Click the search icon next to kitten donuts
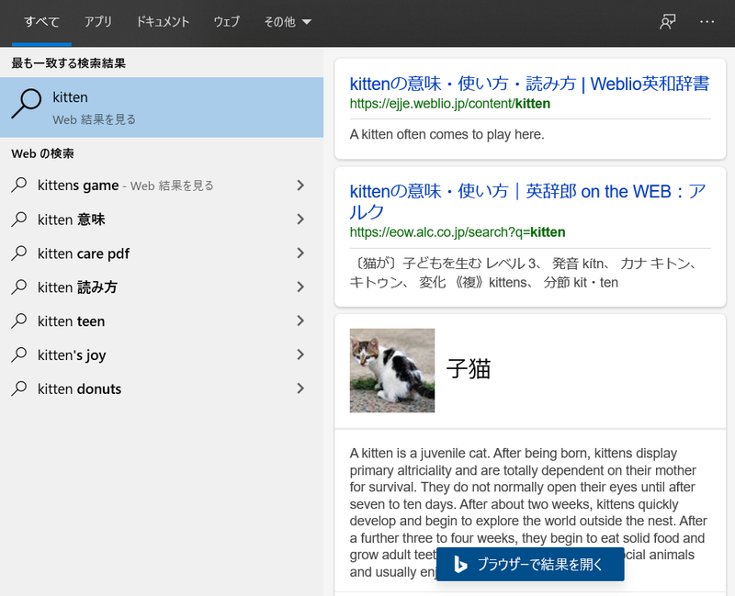The height and width of the screenshot is (596, 735). coord(19,388)
